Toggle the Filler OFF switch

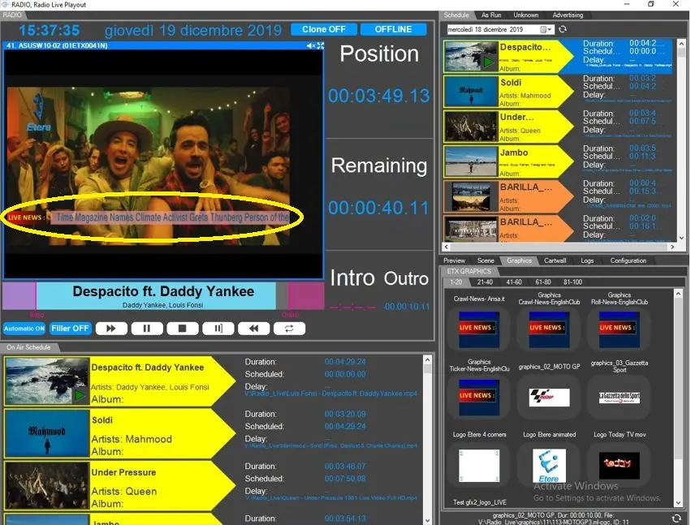pyautogui.click(x=70, y=329)
